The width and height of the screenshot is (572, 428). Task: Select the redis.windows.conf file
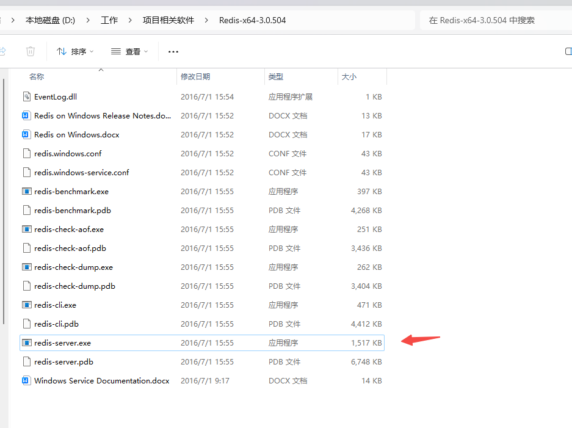(69, 153)
